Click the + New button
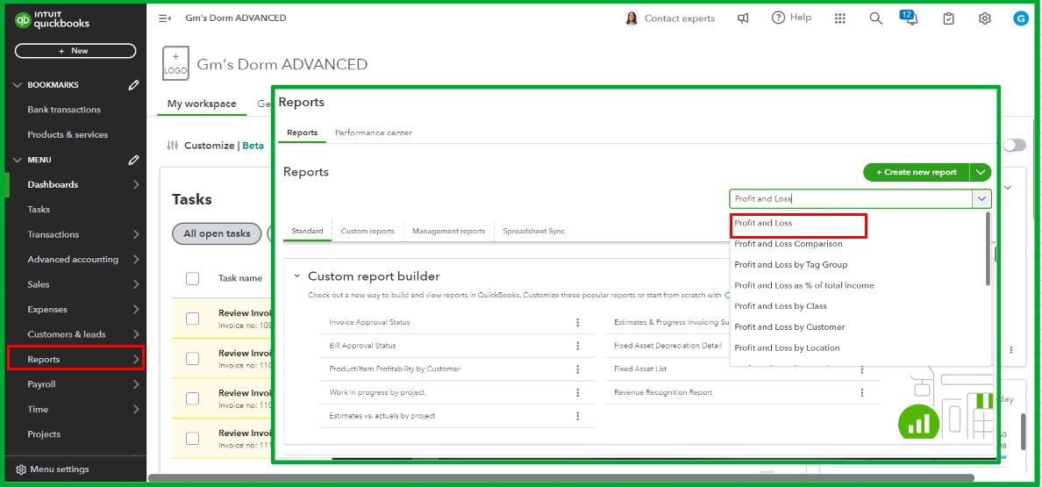The width and height of the screenshot is (1042, 487). [75, 51]
